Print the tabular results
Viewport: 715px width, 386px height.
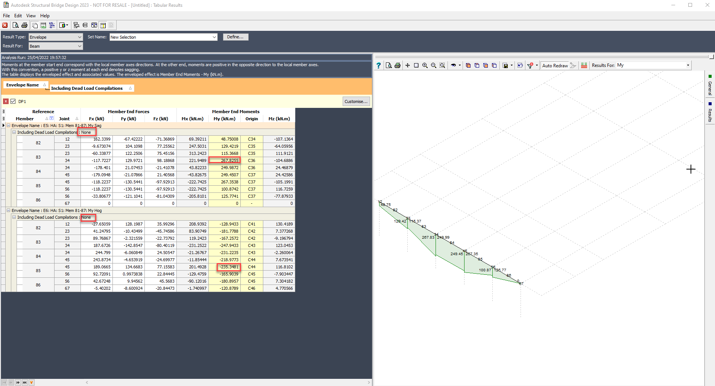coord(24,25)
